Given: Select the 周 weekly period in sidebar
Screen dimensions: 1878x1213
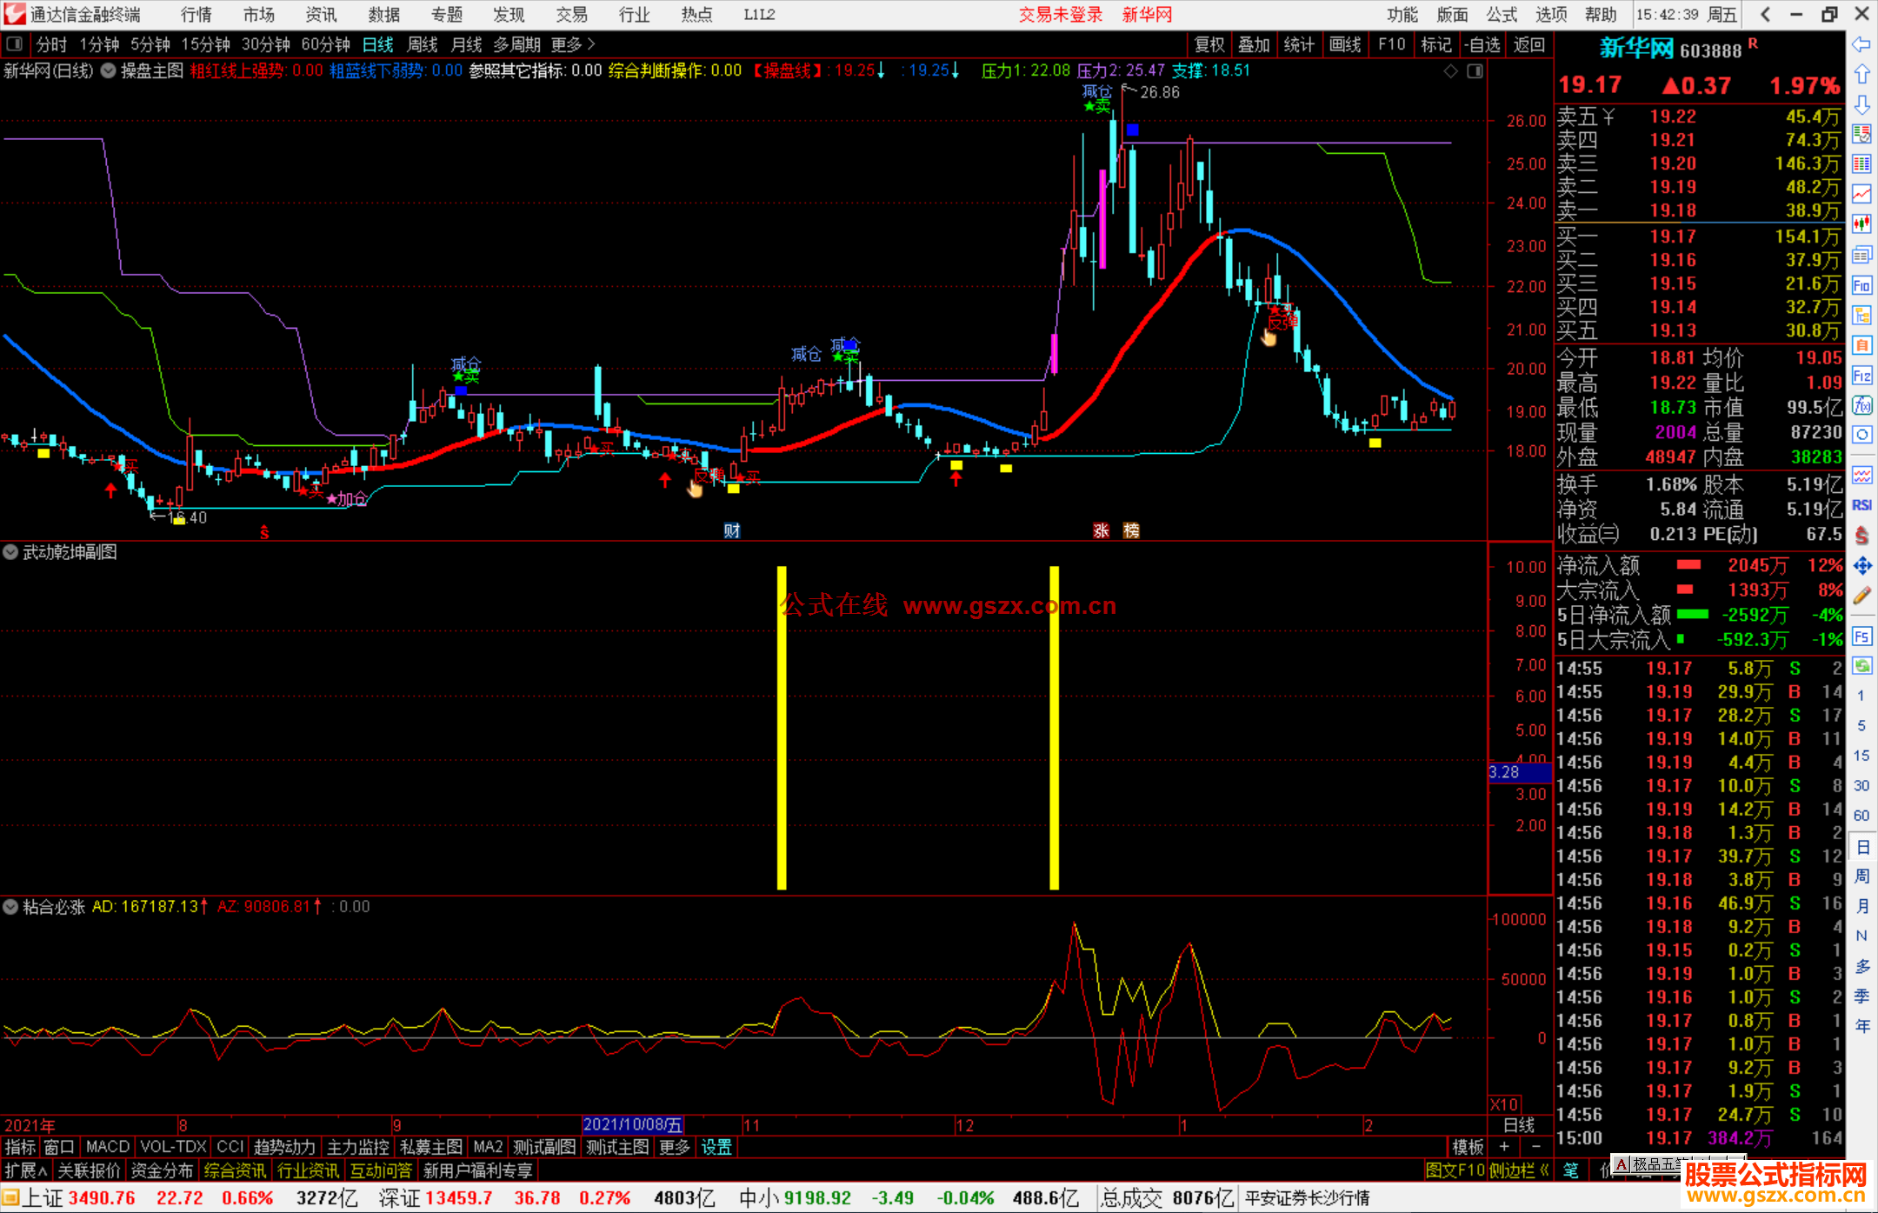Looking at the screenshot, I should point(1861,876).
